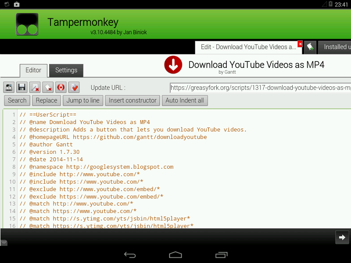Focus the Update URL input field
The height and width of the screenshot is (263, 351).
point(260,88)
